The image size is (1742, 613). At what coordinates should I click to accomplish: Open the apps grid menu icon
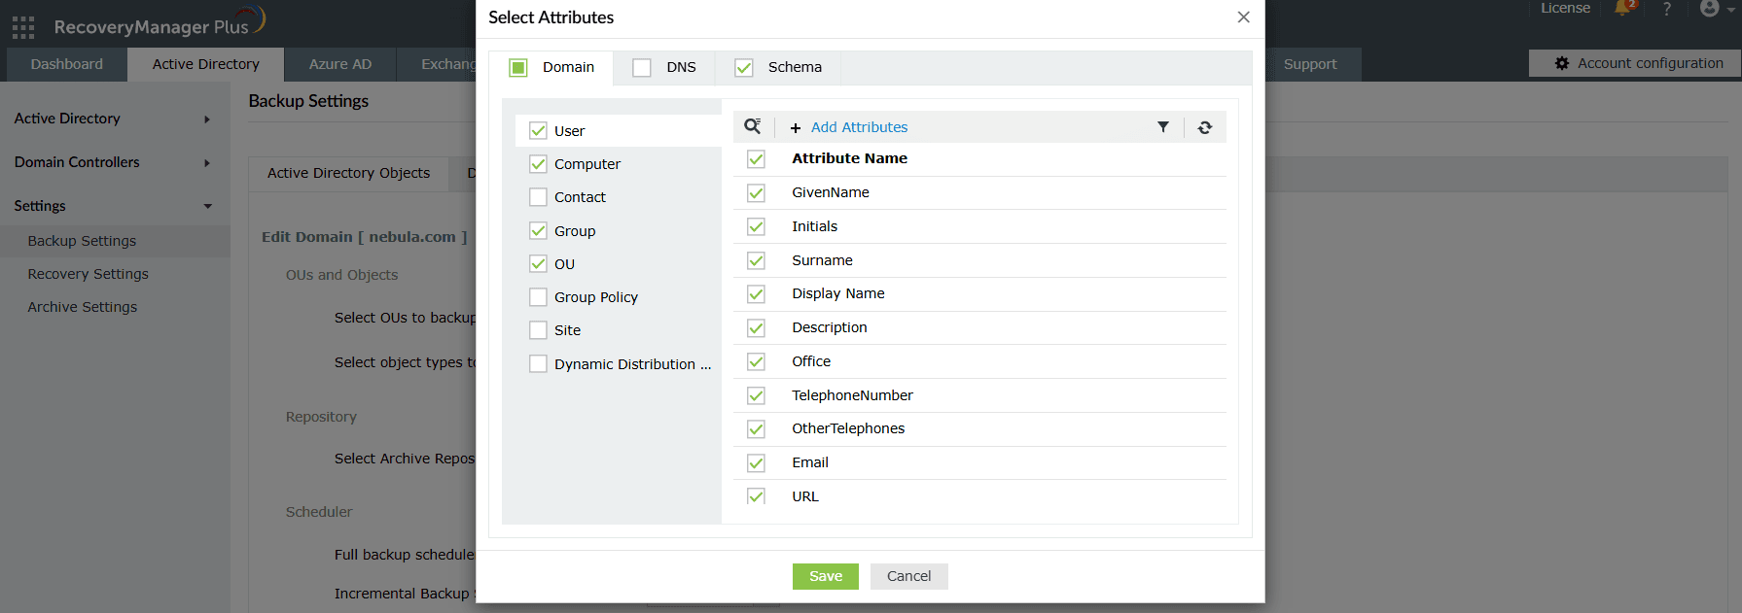pos(23,26)
